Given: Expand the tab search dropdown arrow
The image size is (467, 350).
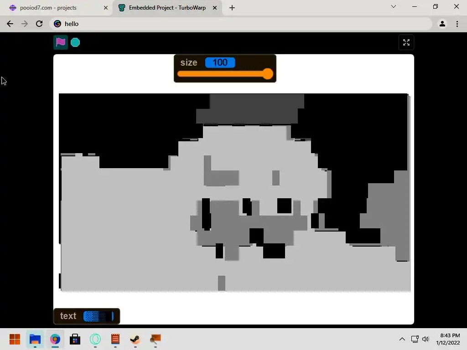Looking at the screenshot, I should point(394,6).
